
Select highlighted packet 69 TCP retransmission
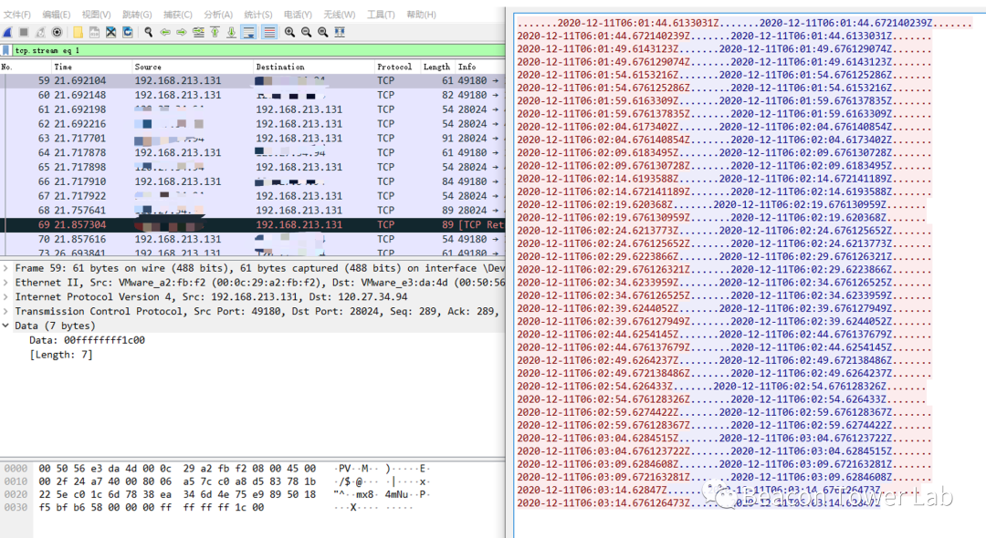252,224
